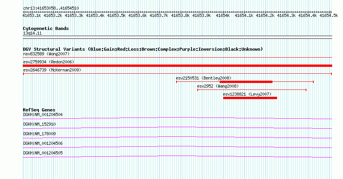Click the 41653.8k ruler tick label
The image size is (343, 179).
[180, 16]
